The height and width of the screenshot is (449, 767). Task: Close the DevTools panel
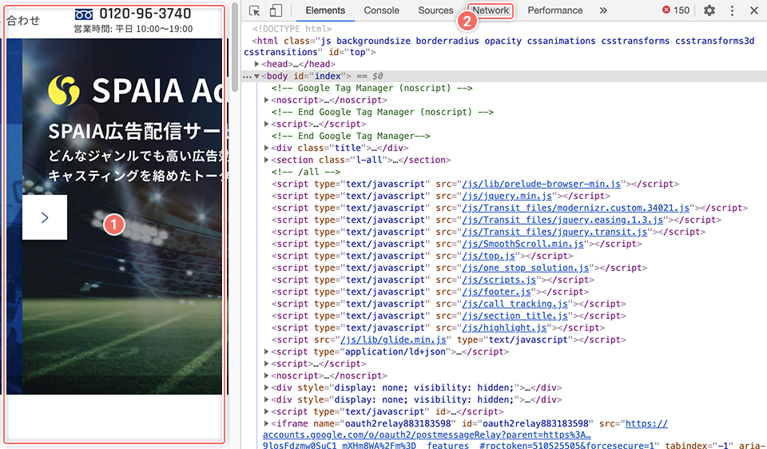tap(753, 10)
